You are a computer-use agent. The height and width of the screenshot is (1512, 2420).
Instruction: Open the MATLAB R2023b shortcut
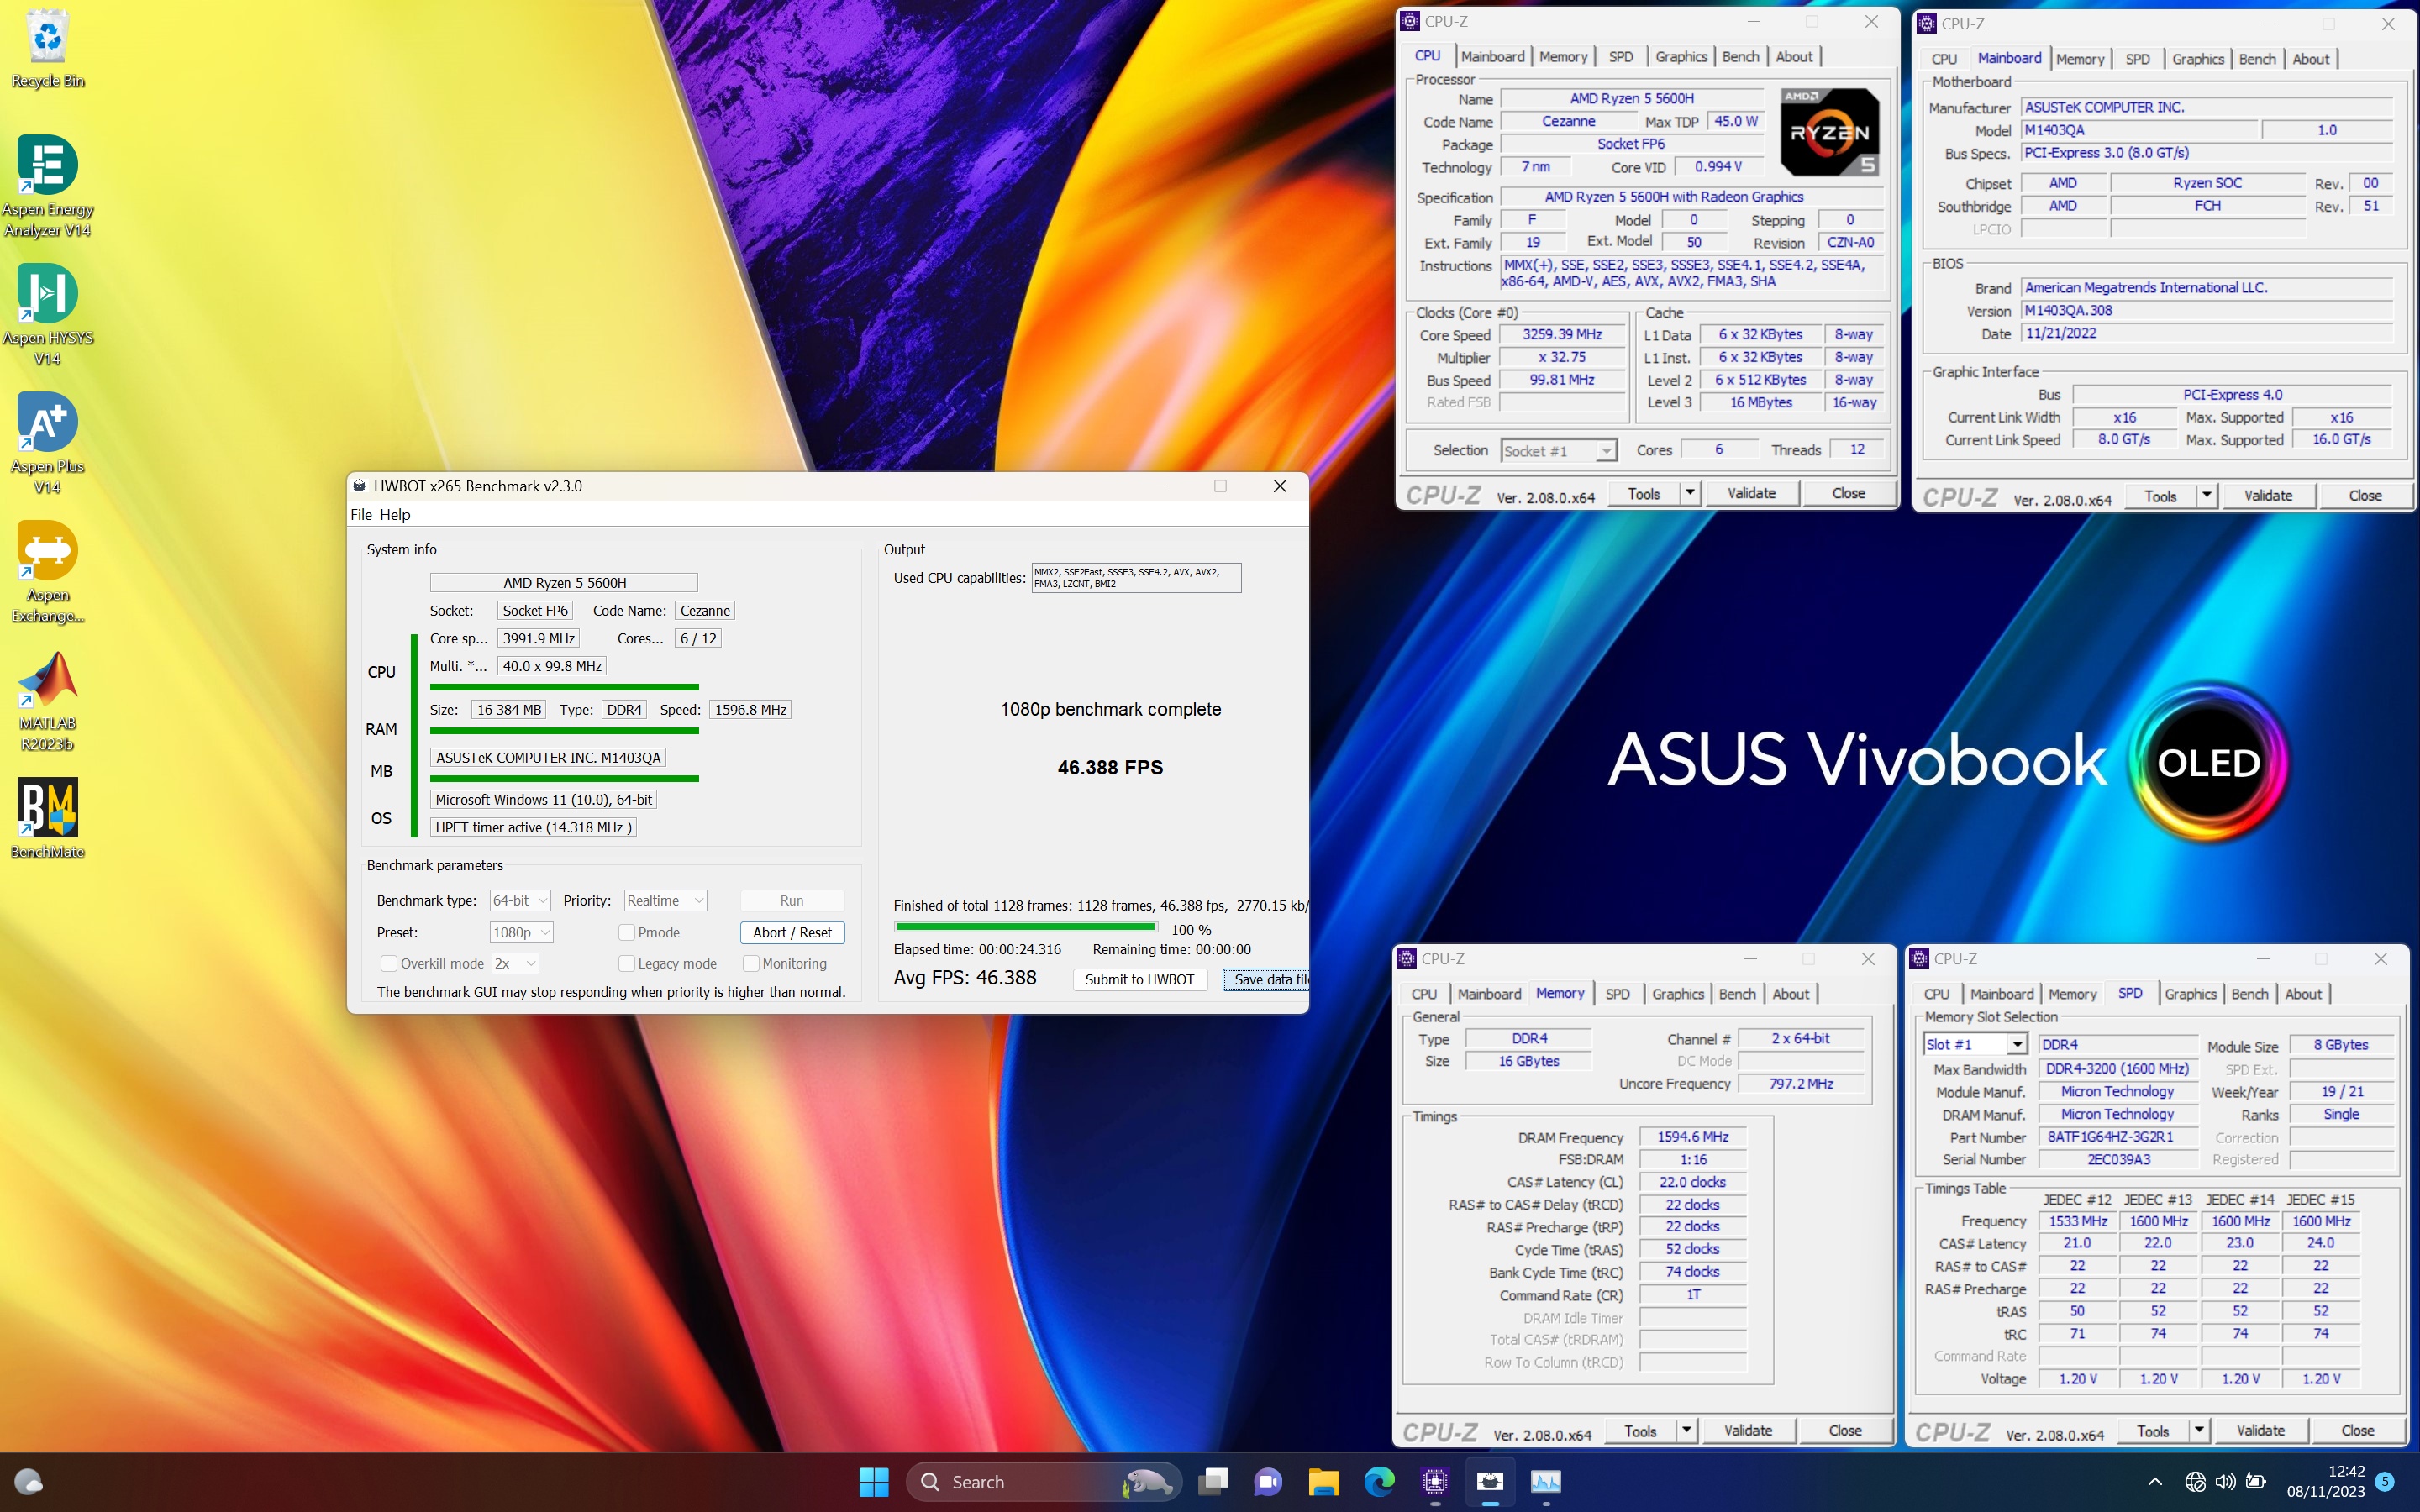tap(47, 700)
